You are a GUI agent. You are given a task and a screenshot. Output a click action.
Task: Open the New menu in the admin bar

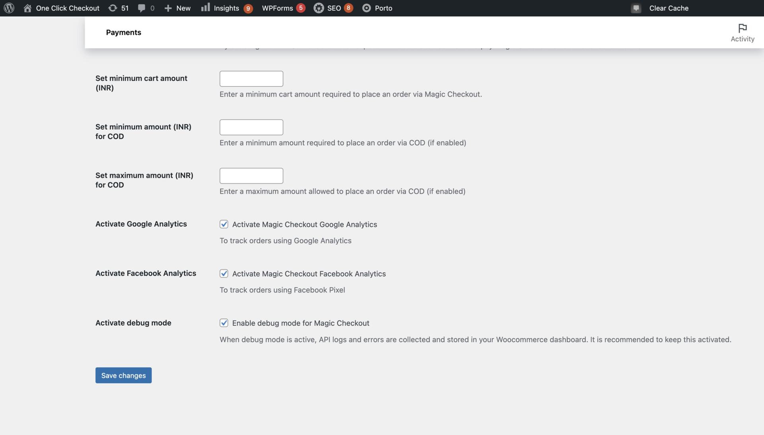pyautogui.click(x=177, y=8)
